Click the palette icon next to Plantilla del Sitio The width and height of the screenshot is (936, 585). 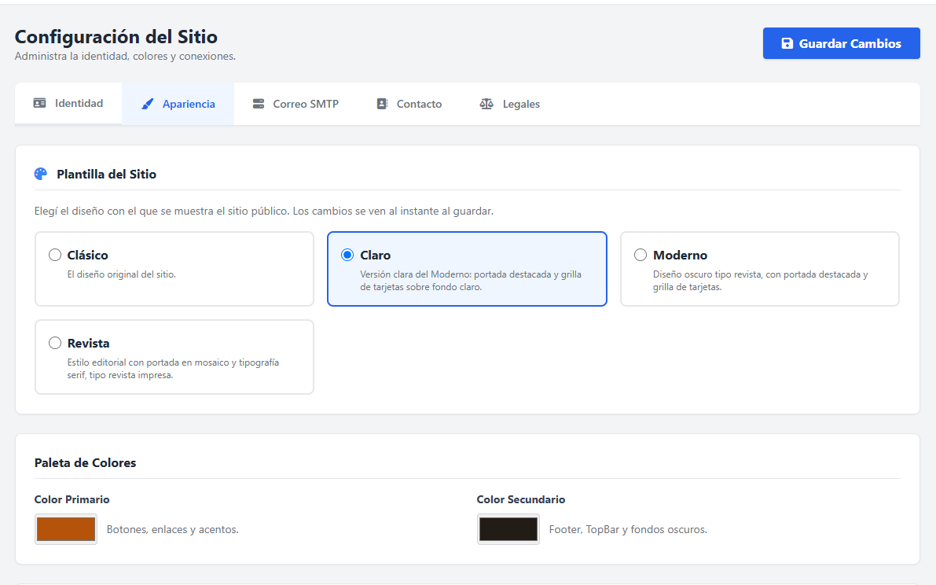(41, 174)
